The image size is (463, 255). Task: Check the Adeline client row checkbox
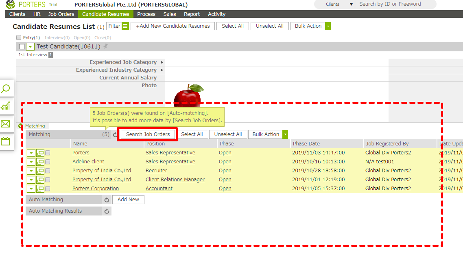point(48,162)
